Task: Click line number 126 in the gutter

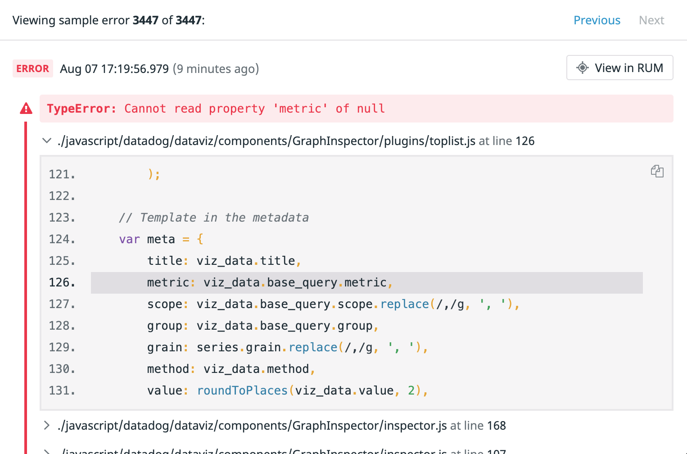Action: point(62,283)
